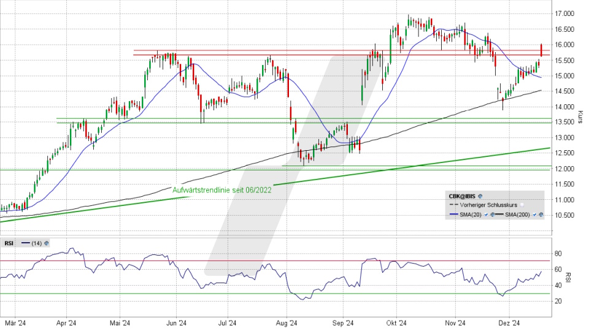Click the Aufwärtstrendlinie seit 06/2022 annotation
The image size is (589, 331).
point(222,190)
